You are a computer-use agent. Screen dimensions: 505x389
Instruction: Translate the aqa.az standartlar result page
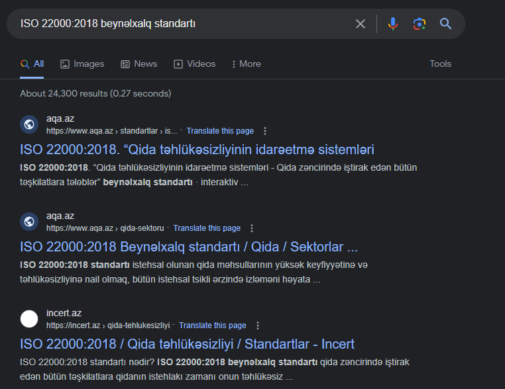click(220, 131)
